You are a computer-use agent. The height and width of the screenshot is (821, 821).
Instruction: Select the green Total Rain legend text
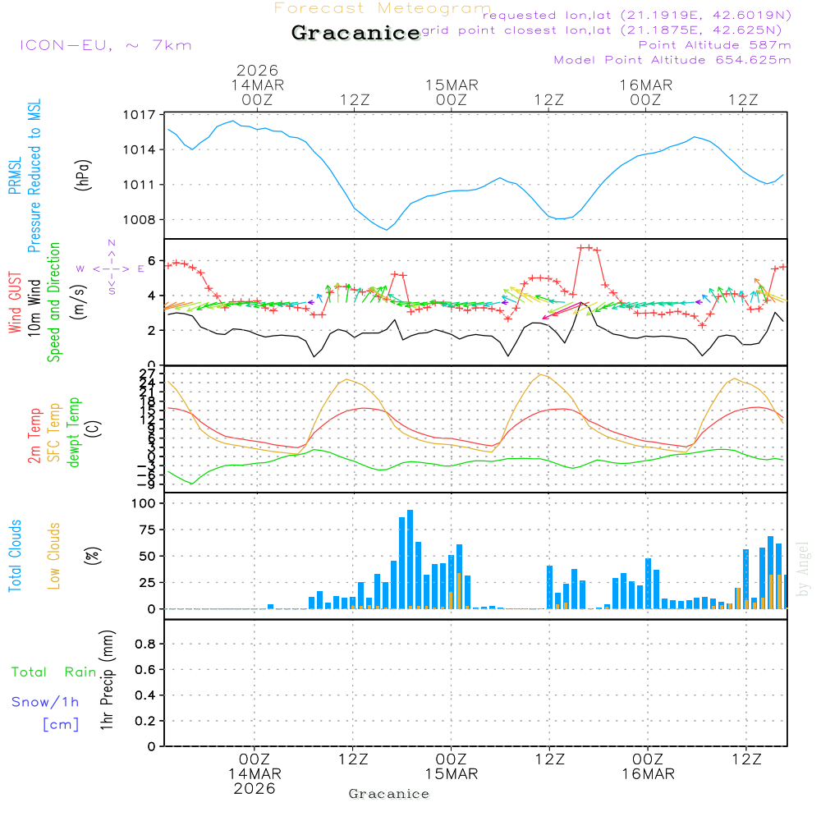click(54, 672)
